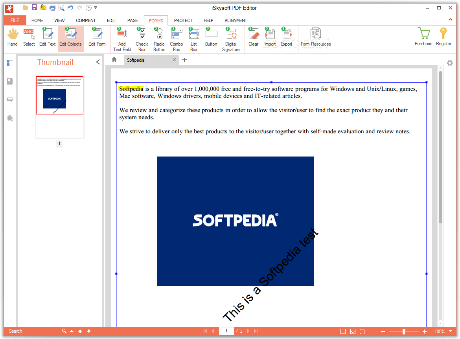The image size is (460, 339).
Task: Open the Comments side panel
Action: [x=10, y=100]
